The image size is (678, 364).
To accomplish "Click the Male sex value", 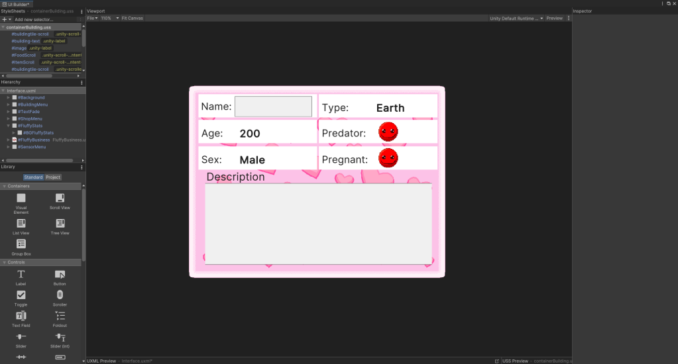I will [252, 160].
